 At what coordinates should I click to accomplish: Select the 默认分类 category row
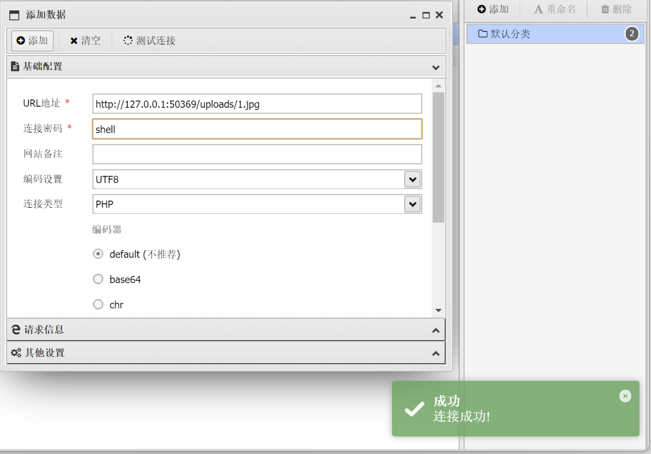tap(555, 34)
